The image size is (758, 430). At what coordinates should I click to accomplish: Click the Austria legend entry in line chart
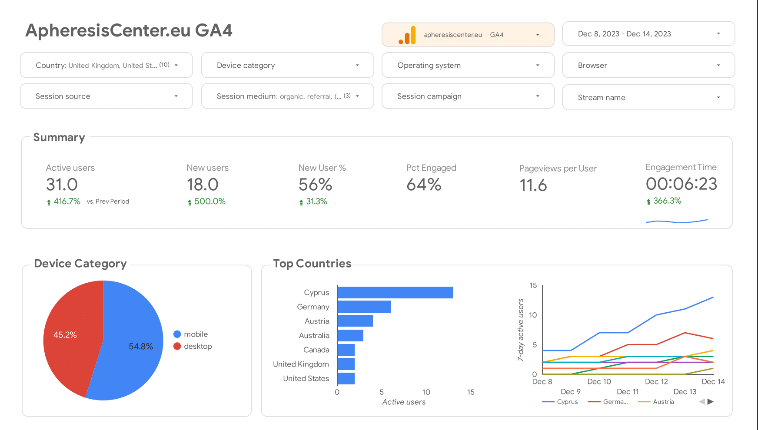pyautogui.click(x=656, y=402)
